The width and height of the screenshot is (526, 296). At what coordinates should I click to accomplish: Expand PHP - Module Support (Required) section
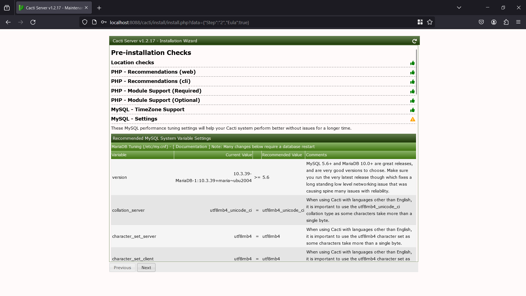(x=156, y=91)
